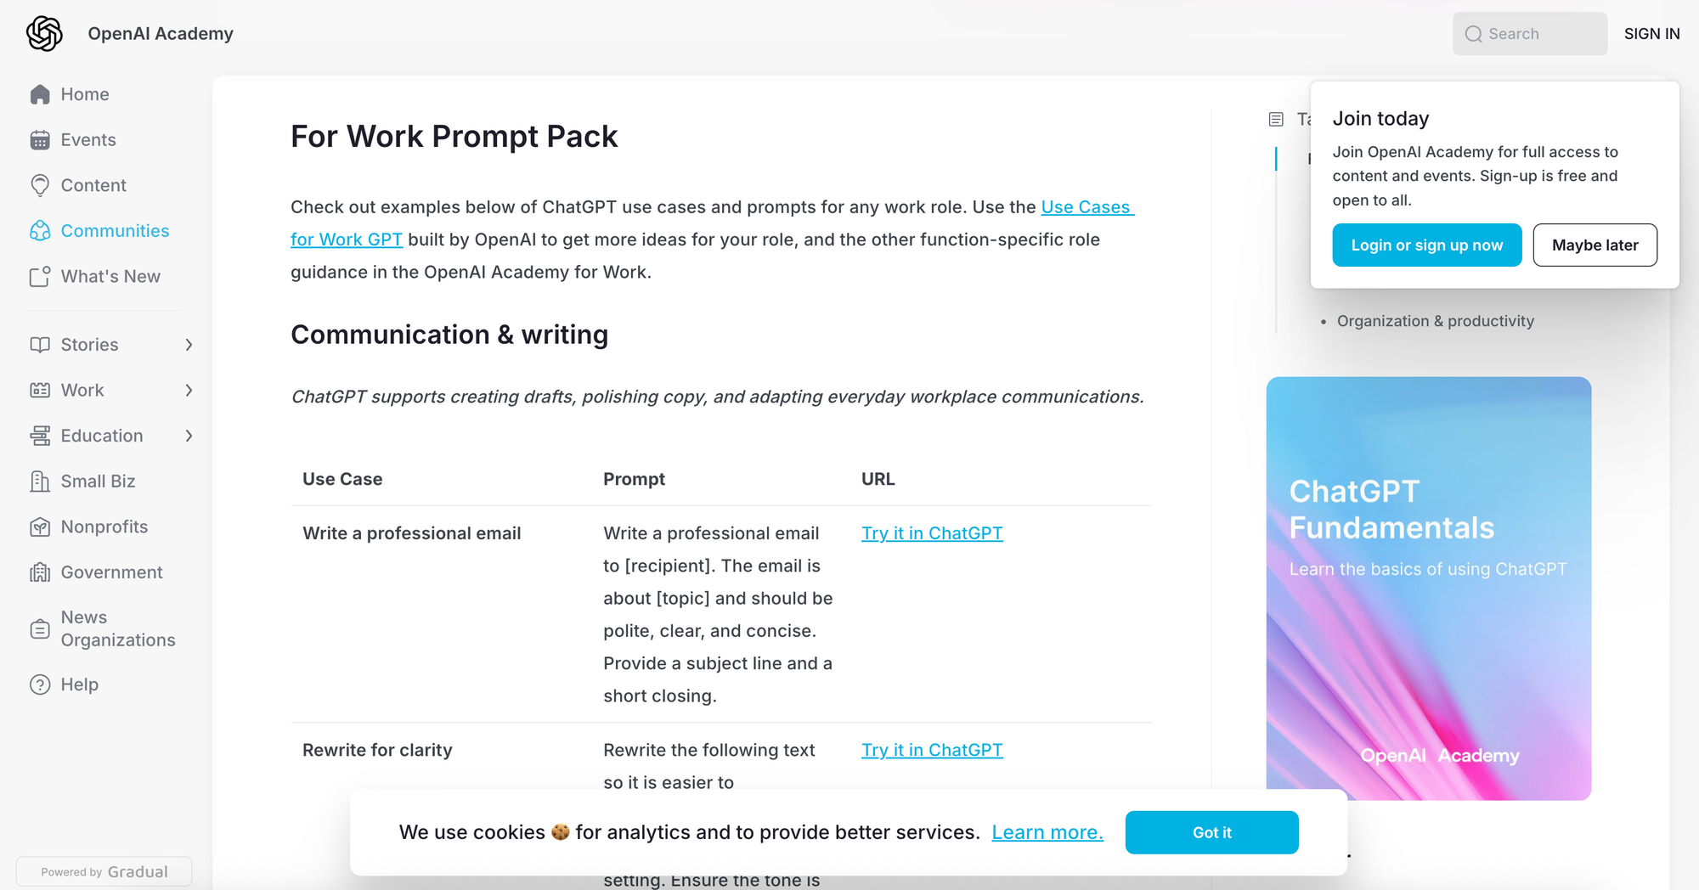Open the Nonprofits menu item
The width and height of the screenshot is (1699, 890).
(x=104, y=527)
